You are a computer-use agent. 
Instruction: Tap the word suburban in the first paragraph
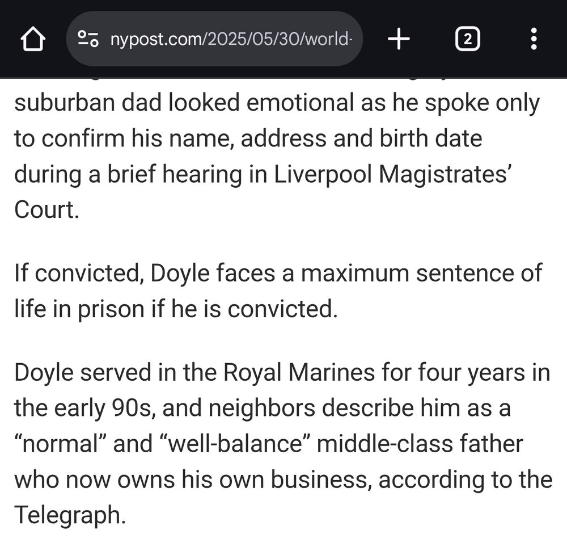tap(62, 102)
